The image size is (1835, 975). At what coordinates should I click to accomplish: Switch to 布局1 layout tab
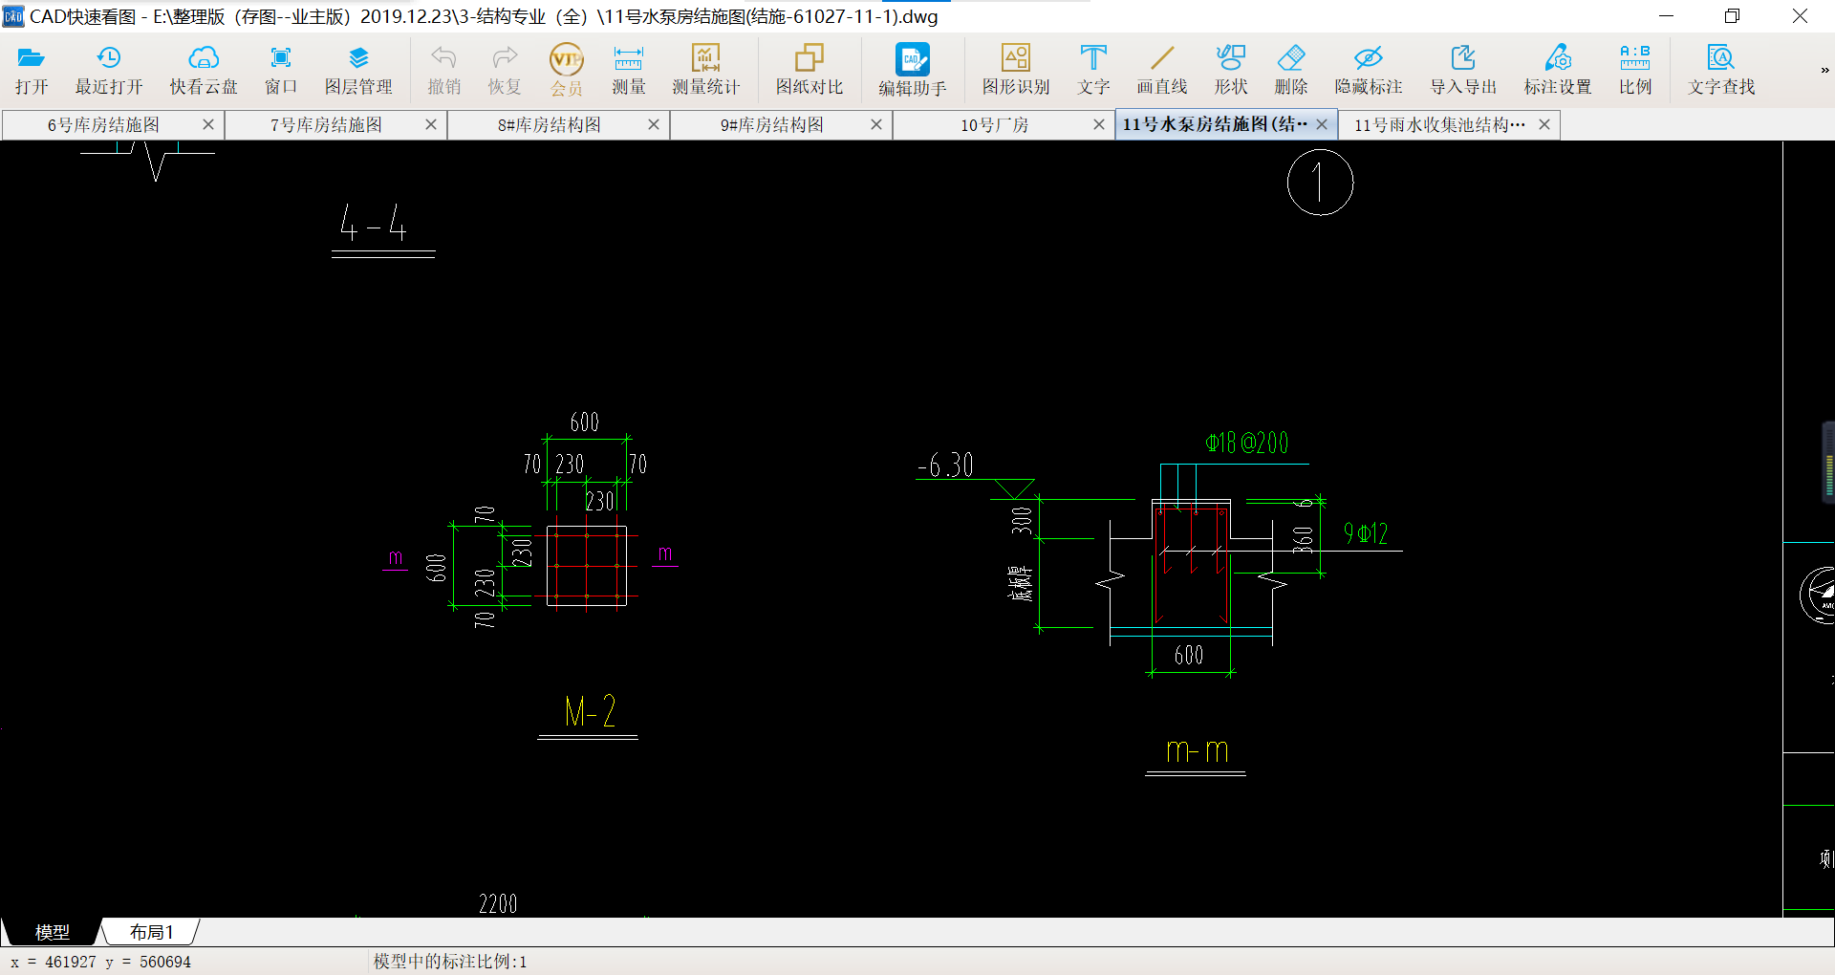click(151, 932)
